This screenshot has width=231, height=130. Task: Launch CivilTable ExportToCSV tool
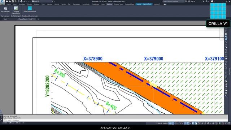pos(16,10)
